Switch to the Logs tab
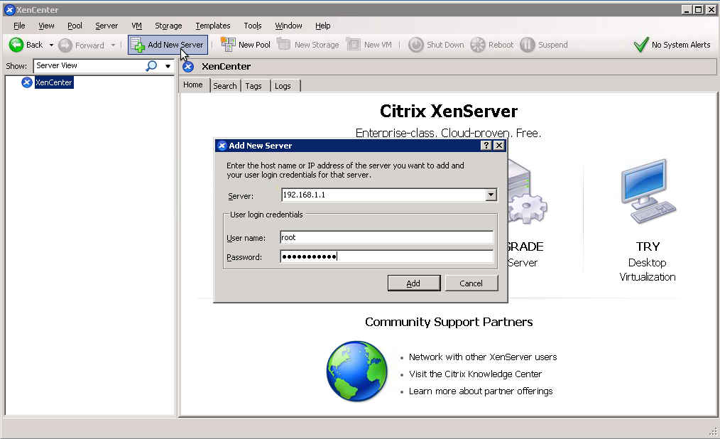720x439 pixels. tap(283, 85)
